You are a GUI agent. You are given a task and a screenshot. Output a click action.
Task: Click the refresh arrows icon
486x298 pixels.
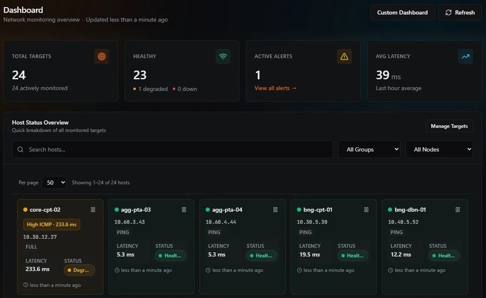coord(449,12)
